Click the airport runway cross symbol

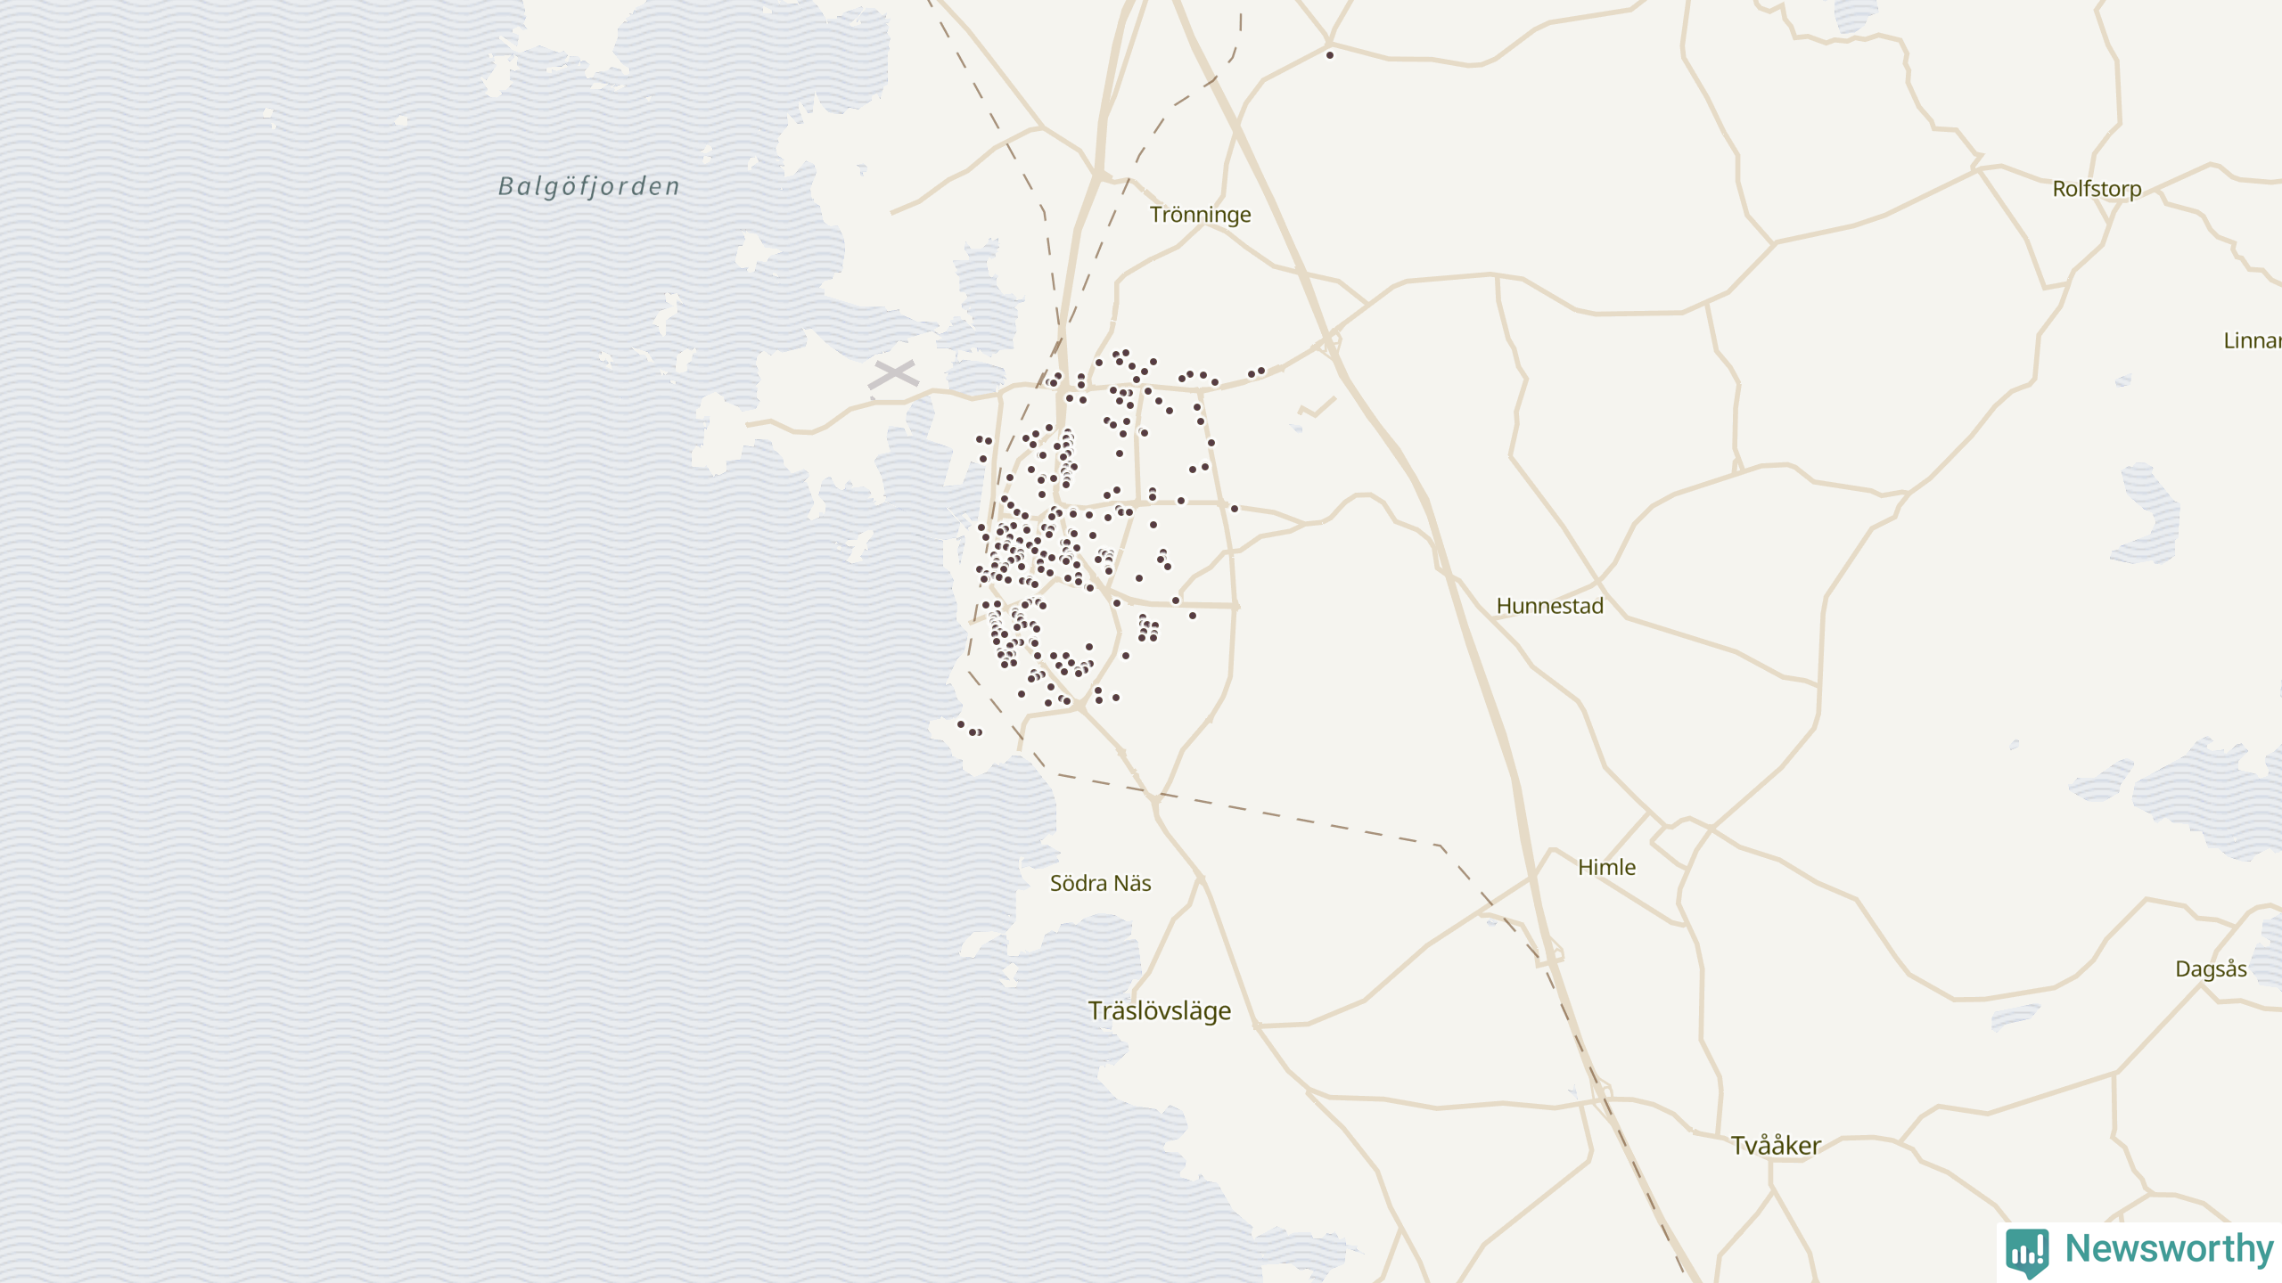(893, 374)
